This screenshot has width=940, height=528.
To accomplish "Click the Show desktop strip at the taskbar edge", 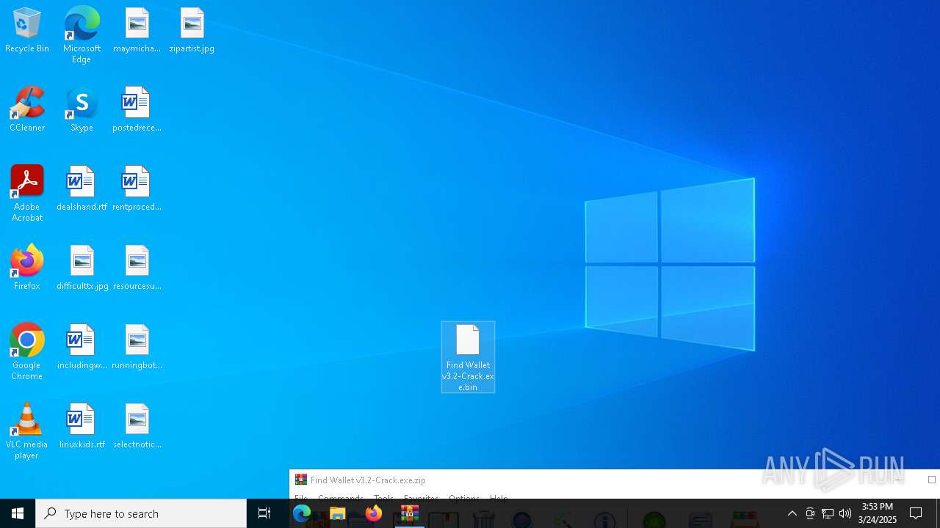I will (x=938, y=513).
